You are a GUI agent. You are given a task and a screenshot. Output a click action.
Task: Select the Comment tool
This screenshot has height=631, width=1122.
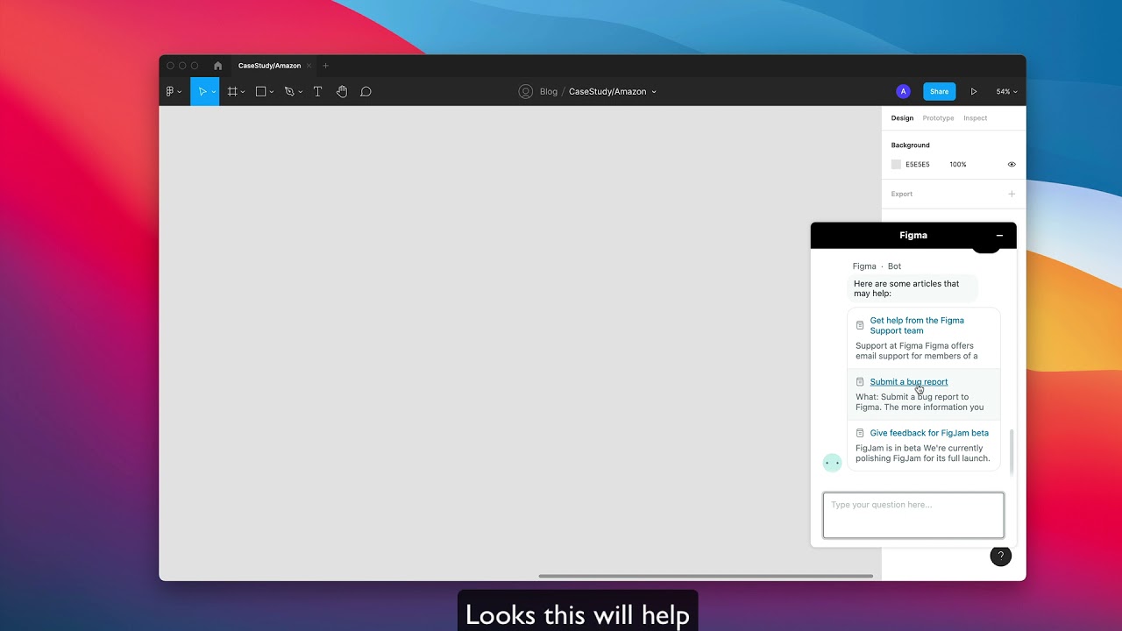366,91
